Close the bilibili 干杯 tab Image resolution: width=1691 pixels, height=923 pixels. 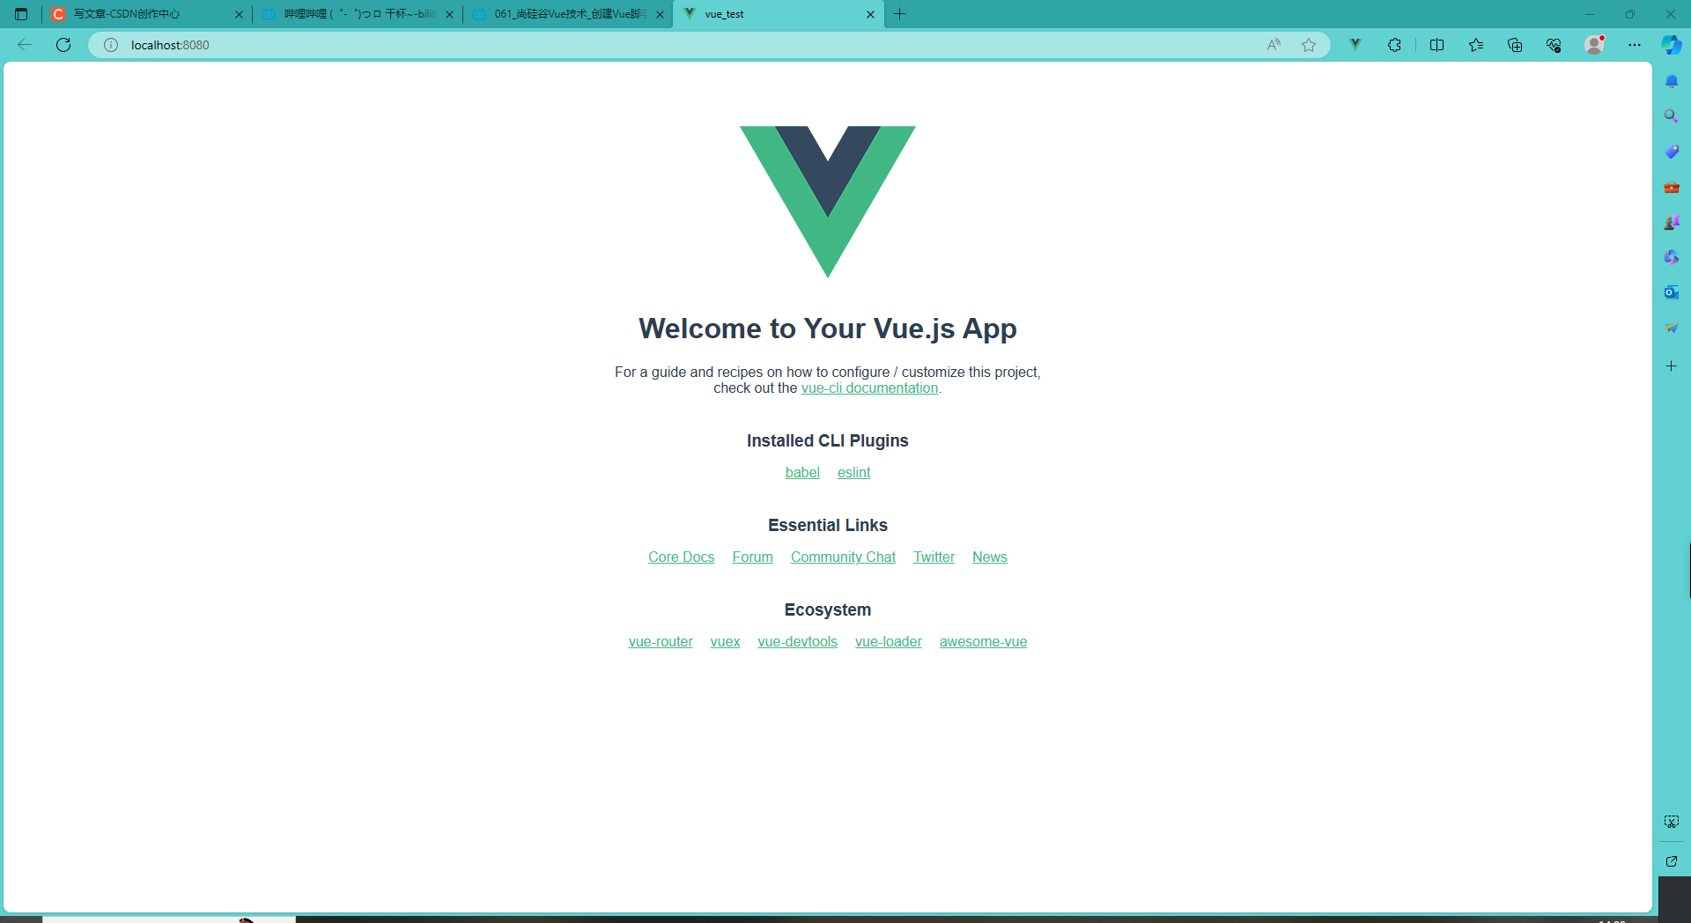[x=449, y=14]
